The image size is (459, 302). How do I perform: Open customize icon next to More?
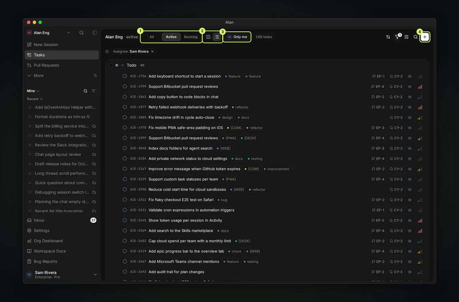click(x=95, y=75)
